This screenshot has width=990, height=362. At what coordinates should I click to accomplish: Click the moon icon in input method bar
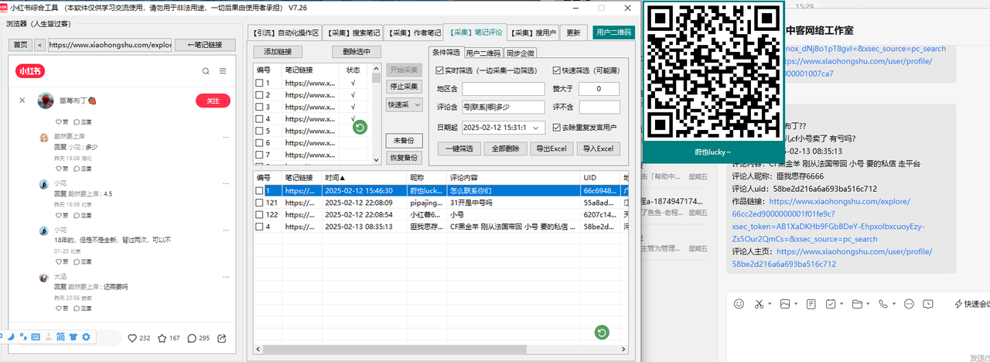click(x=11, y=337)
